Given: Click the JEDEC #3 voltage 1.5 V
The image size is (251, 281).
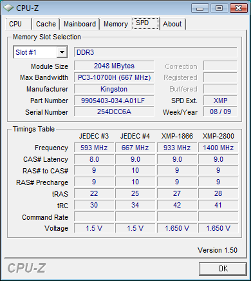Looking at the screenshot, I should coord(94,228).
